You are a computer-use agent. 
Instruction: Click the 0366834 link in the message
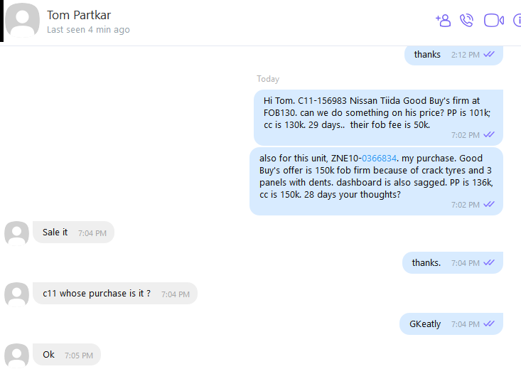coord(379,159)
